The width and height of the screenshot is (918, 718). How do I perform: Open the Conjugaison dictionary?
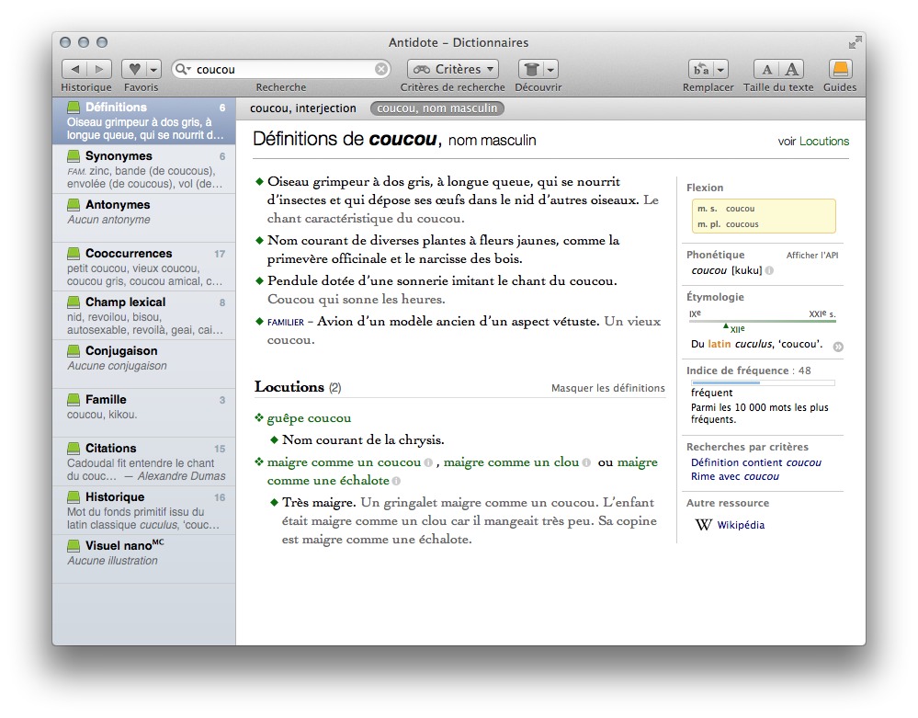pos(144,364)
